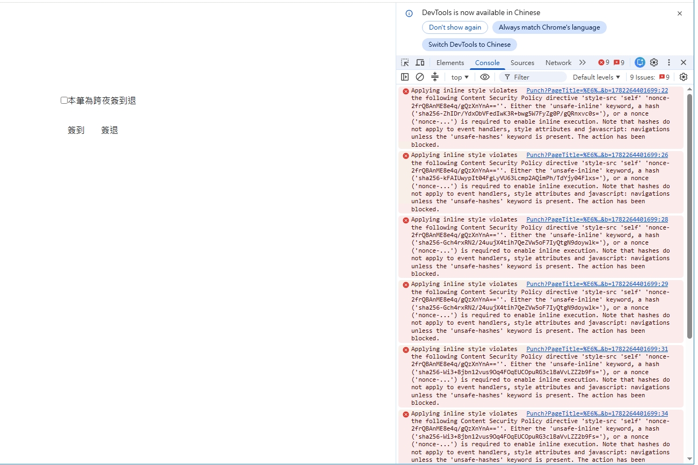The height and width of the screenshot is (465, 698).
Task: Click the 簽退 button
Action: pos(110,131)
